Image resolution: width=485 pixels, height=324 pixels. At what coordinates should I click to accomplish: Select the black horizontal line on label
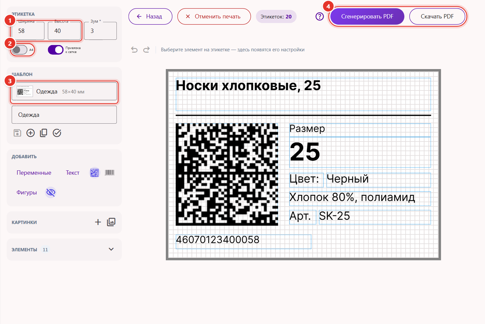click(303, 115)
